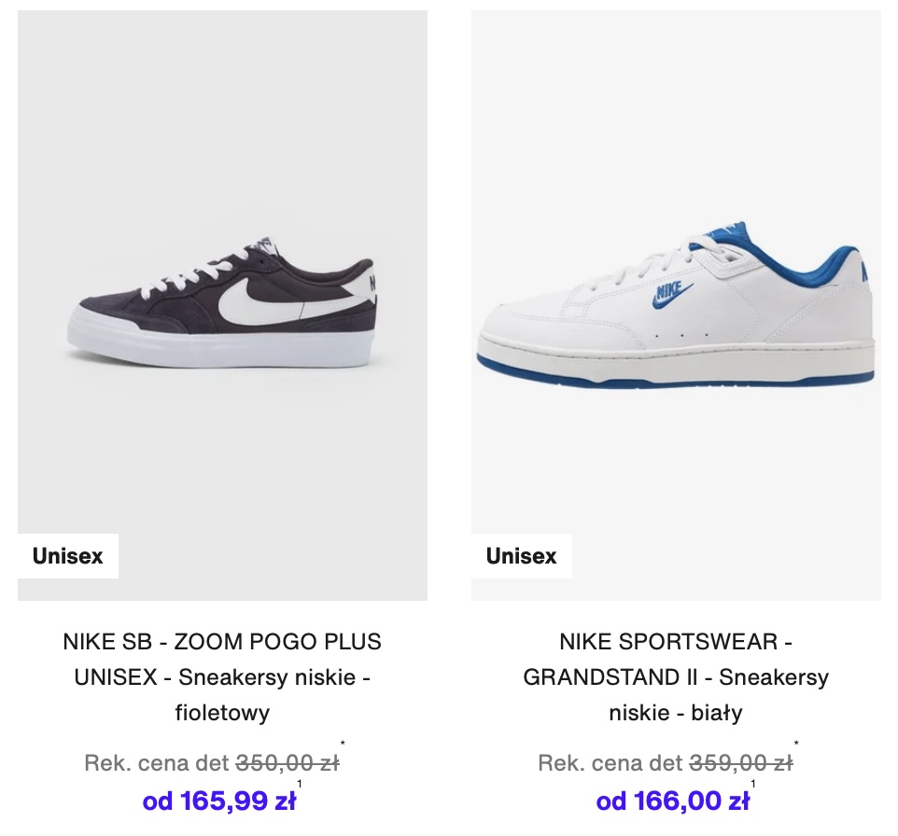Open the white Grandstand II sneaker image
The height and width of the screenshot is (836, 898).
pos(676,305)
